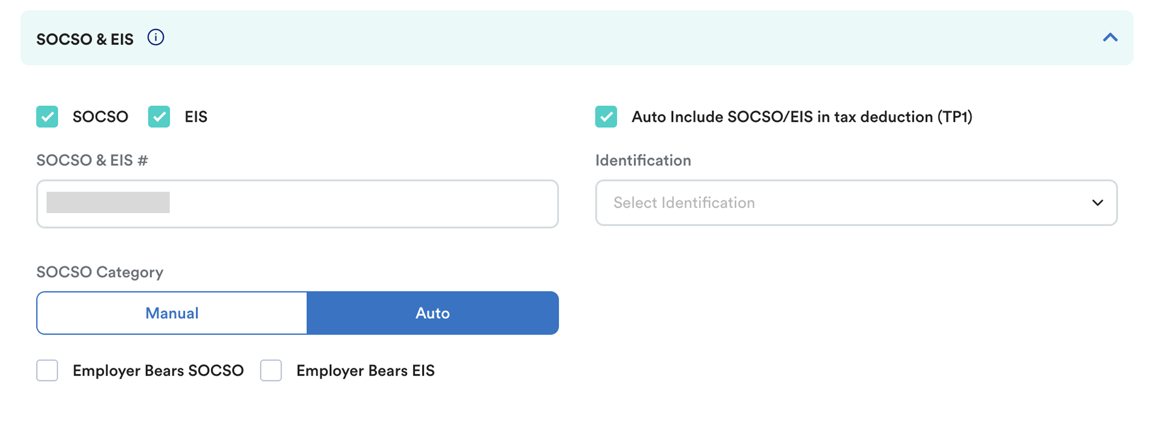This screenshot has width=1153, height=431.
Task: Enable the Employer Bears SOCSO checkbox
Action: tap(47, 370)
